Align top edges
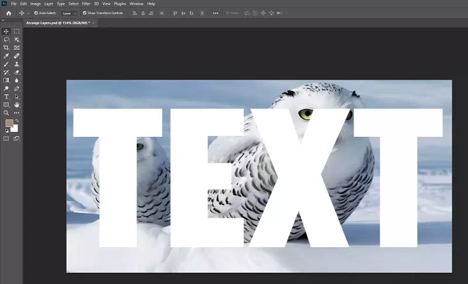This screenshot has height=284, width=468. point(175,13)
